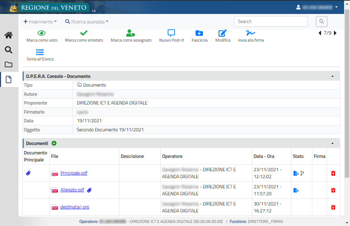Click the Search text field
Image resolution: width=350 pixels, height=226 pixels.
pyautogui.click(x=271, y=21)
